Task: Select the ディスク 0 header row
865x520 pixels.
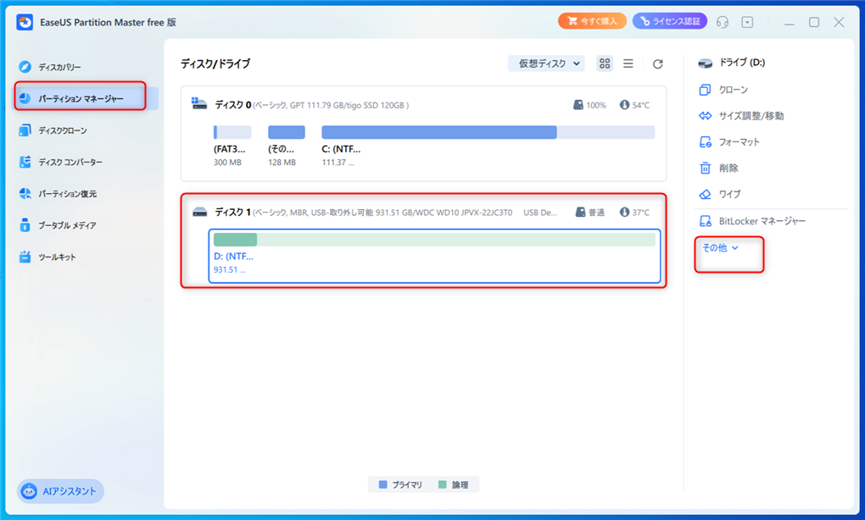Action: pos(423,105)
